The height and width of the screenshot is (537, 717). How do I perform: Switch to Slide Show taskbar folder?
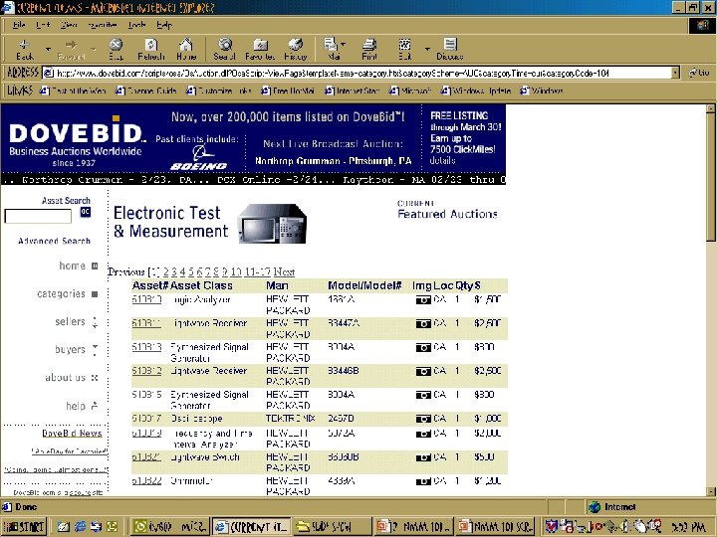332,526
